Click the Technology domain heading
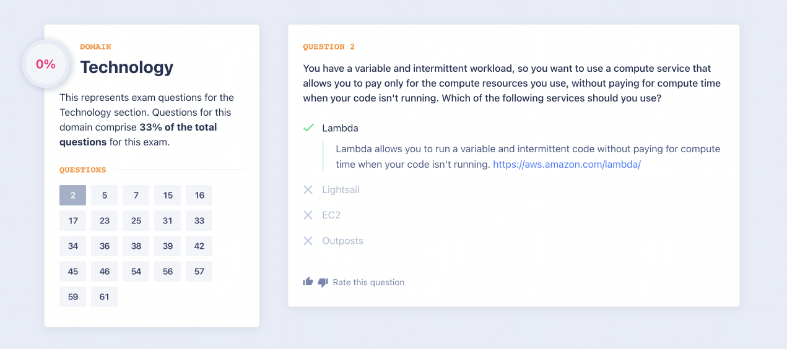 point(126,67)
